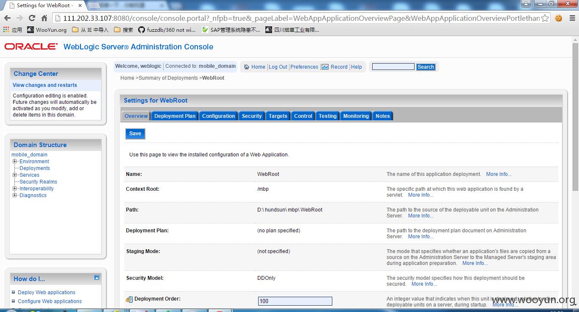This screenshot has height=312, width=579.
Task: Open More Info for Staging Mode
Action: [x=475, y=263]
